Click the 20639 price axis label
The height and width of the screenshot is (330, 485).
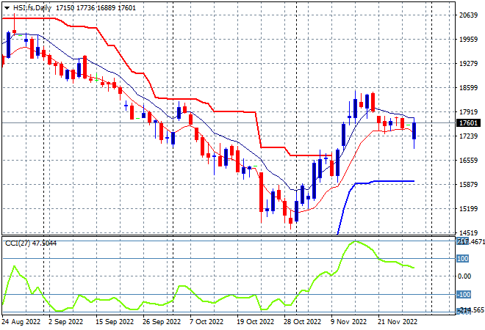468,15
